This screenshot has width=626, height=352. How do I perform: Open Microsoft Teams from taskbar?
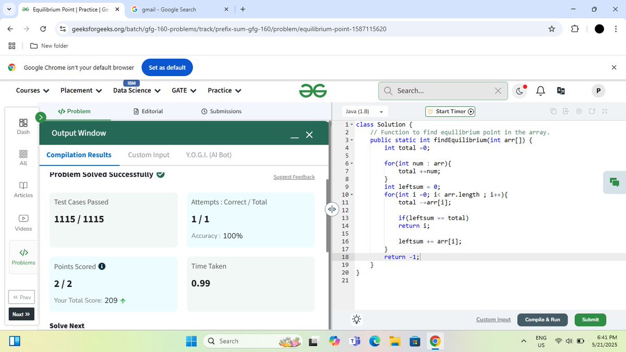[x=355, y=341]
